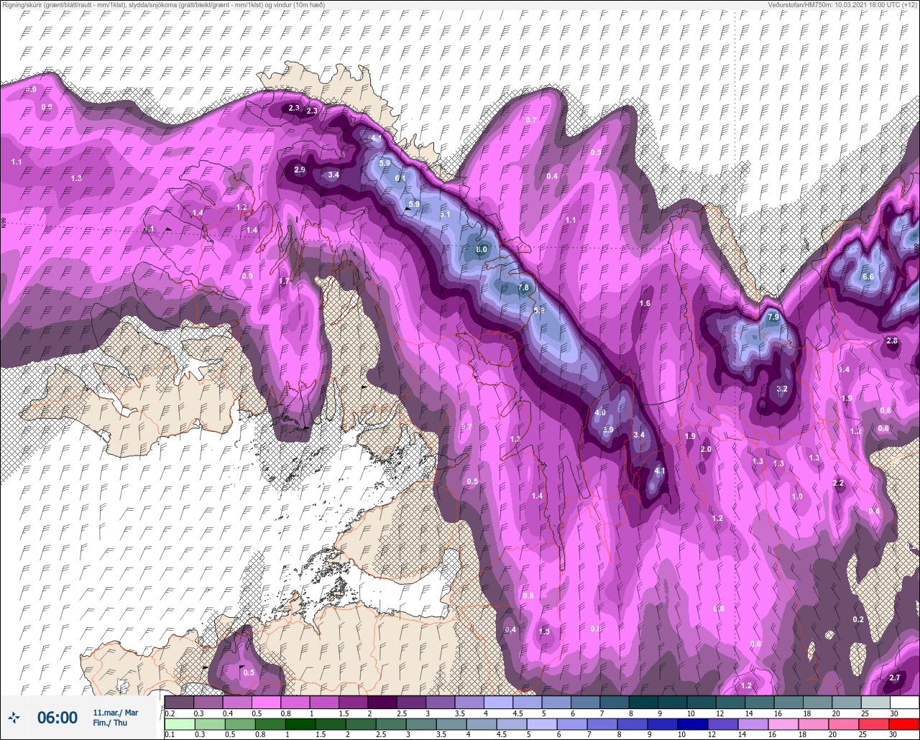Click the 2.8 precipitation value on the map
The image size is (920, 740).
pyautogui.click(x=892, y=341)
